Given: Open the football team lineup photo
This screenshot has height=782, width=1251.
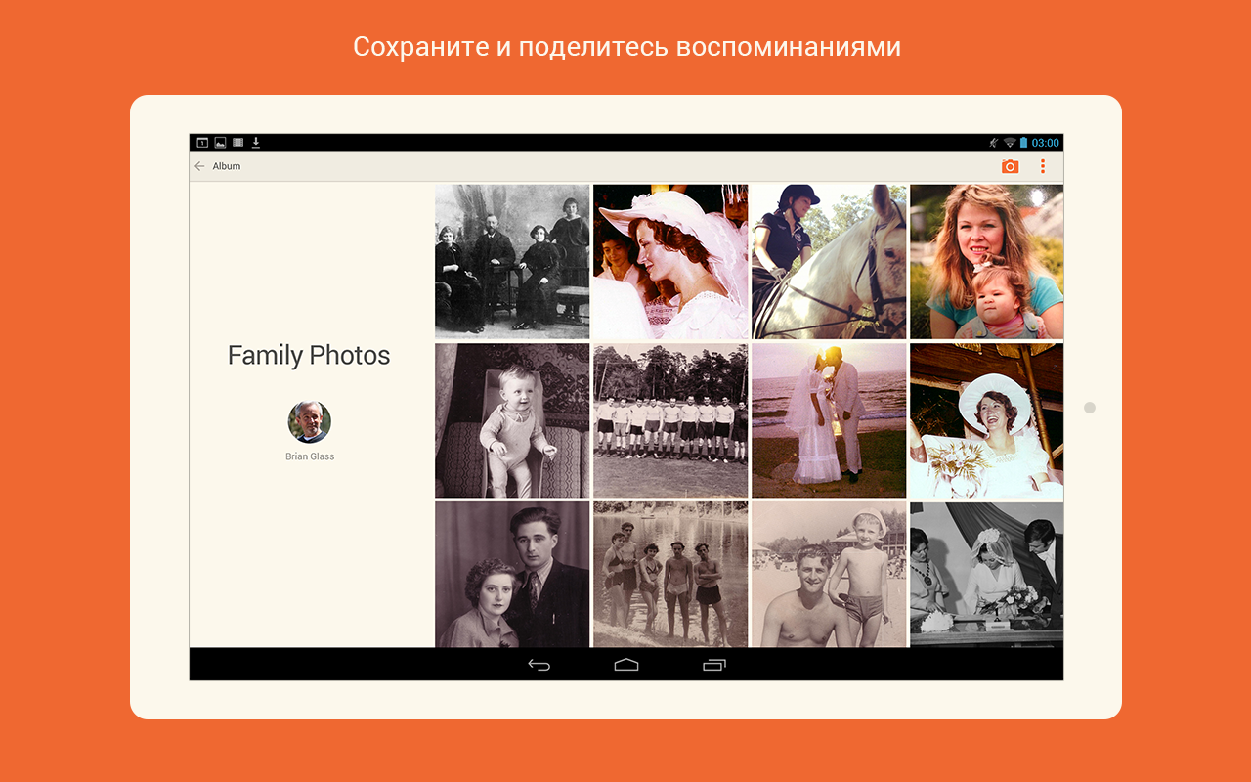Looking at the screenshot, I should click(670, 420).
